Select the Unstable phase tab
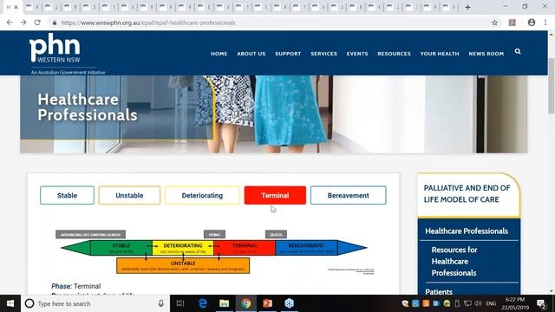This screenshot has height=312, width=555. point(129,195)
